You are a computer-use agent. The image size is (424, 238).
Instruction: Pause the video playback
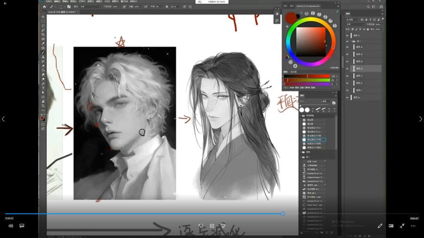(212, 226)
